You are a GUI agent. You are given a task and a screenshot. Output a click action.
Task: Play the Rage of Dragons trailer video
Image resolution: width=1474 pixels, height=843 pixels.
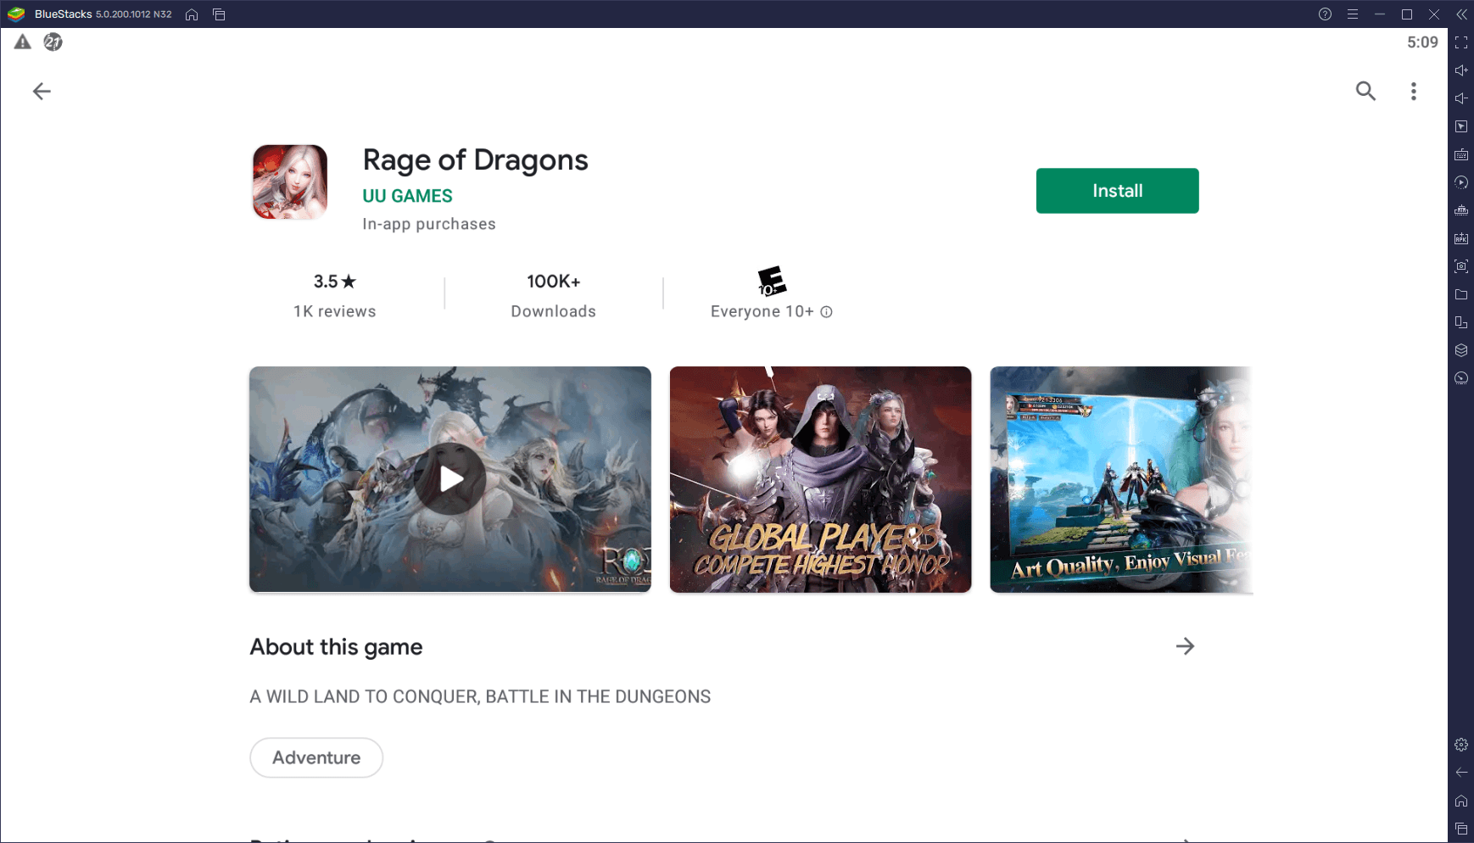(450, 478)
